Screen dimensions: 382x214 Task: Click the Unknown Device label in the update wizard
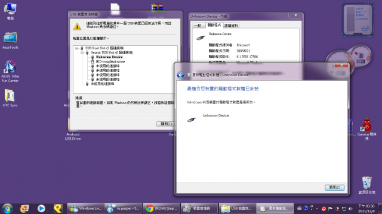pos(215,116)
